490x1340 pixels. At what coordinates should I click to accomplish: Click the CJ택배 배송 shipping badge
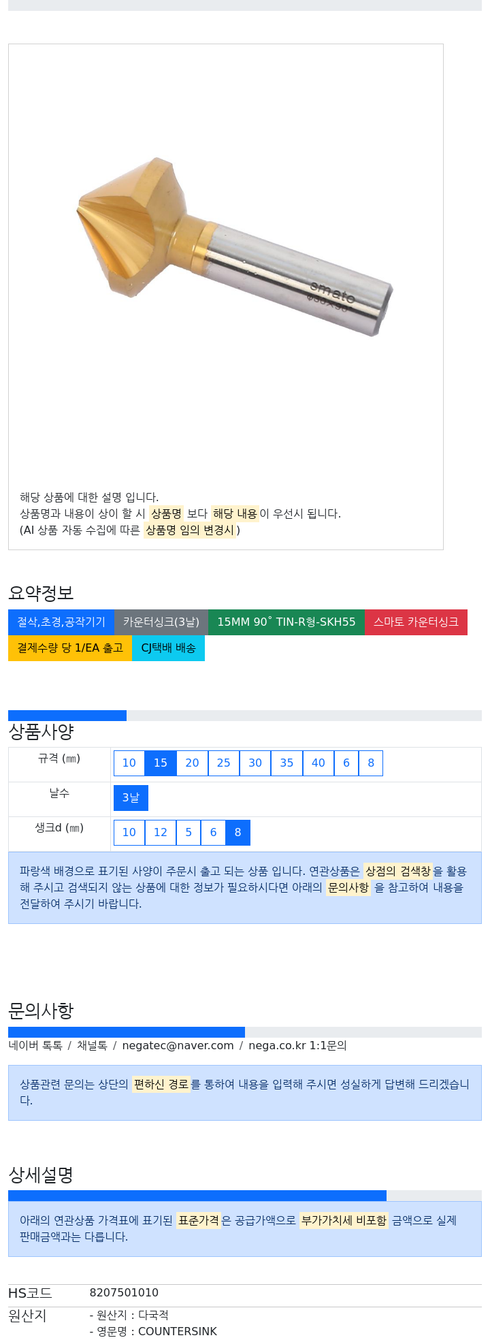[x=168, y=648]
